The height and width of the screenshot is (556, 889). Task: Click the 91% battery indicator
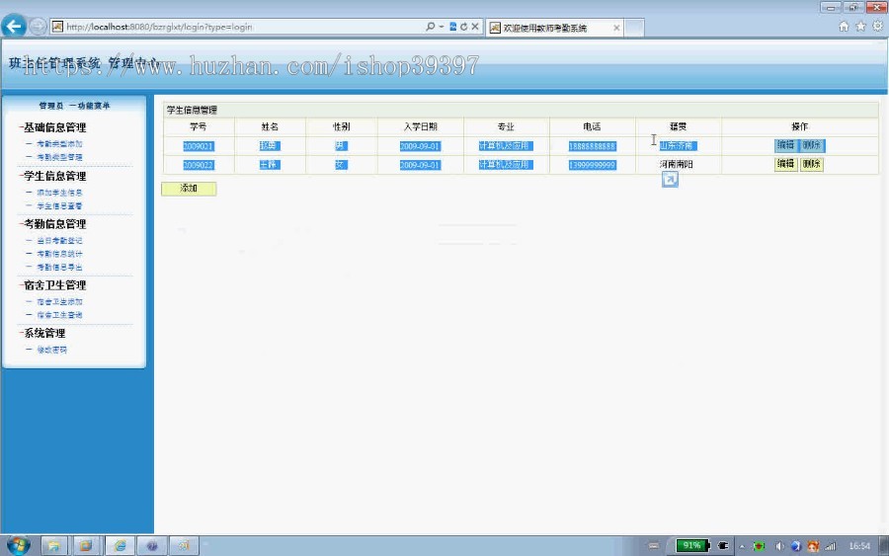692,546
